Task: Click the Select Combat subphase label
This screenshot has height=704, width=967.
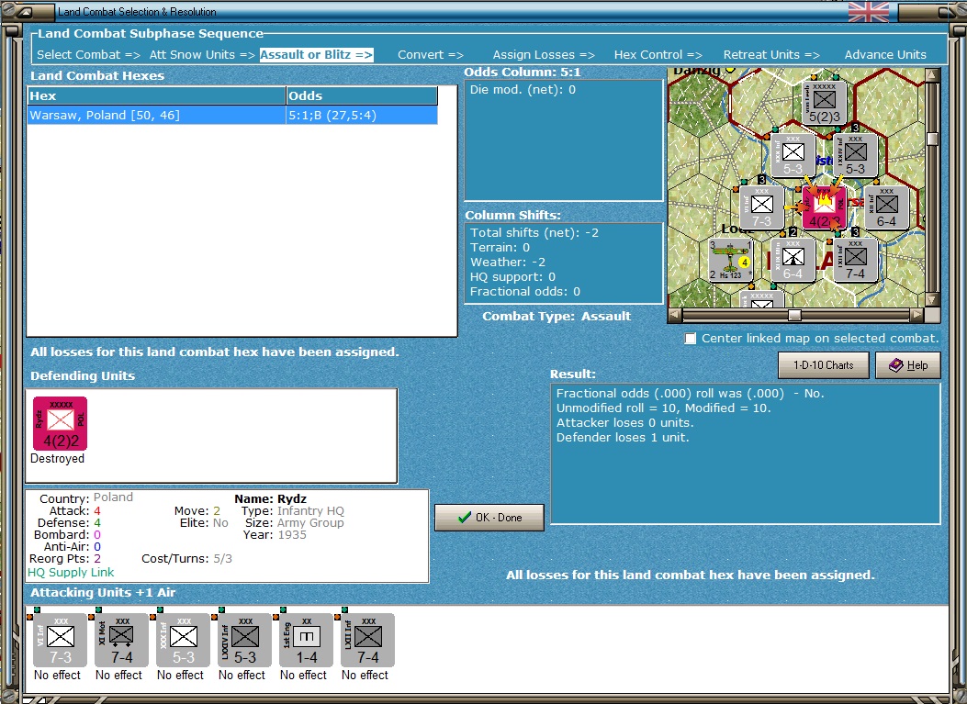Action: pos(88,55)
